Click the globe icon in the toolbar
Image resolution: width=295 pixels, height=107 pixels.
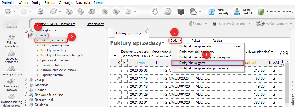point(168,12)
